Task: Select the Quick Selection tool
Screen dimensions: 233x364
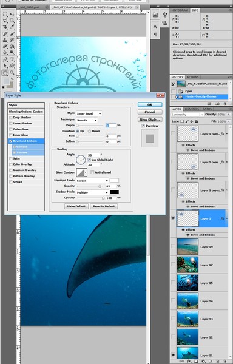Action: pyautogui.click(x=12, y=21)
